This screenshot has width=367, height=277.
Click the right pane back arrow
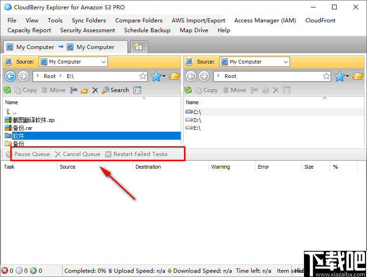pyautogui.click(x=191, y=76)
